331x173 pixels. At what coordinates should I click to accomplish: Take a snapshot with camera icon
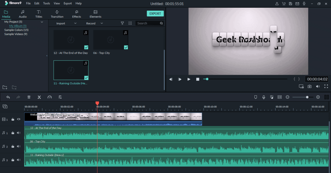pos(309,86)
